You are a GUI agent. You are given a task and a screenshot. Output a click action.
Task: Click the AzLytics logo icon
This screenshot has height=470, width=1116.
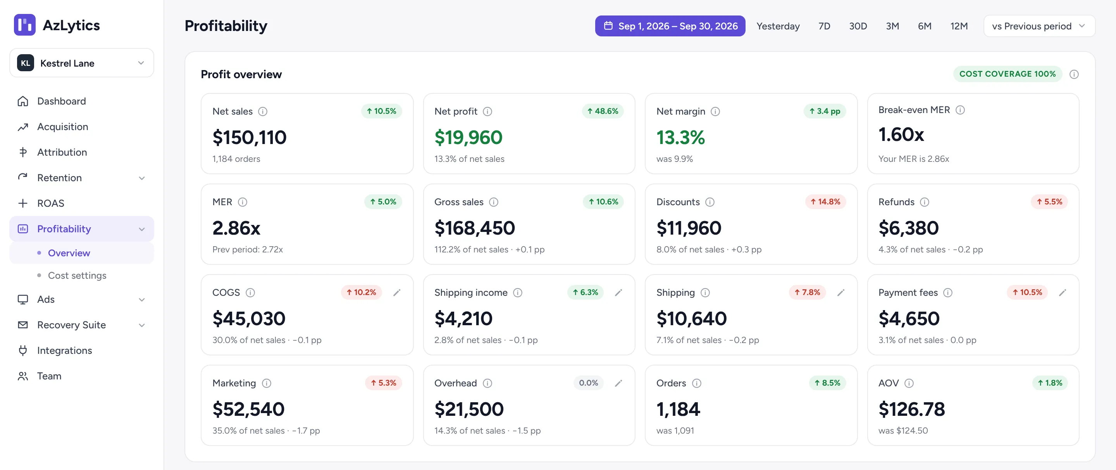(x=25, y=25)
